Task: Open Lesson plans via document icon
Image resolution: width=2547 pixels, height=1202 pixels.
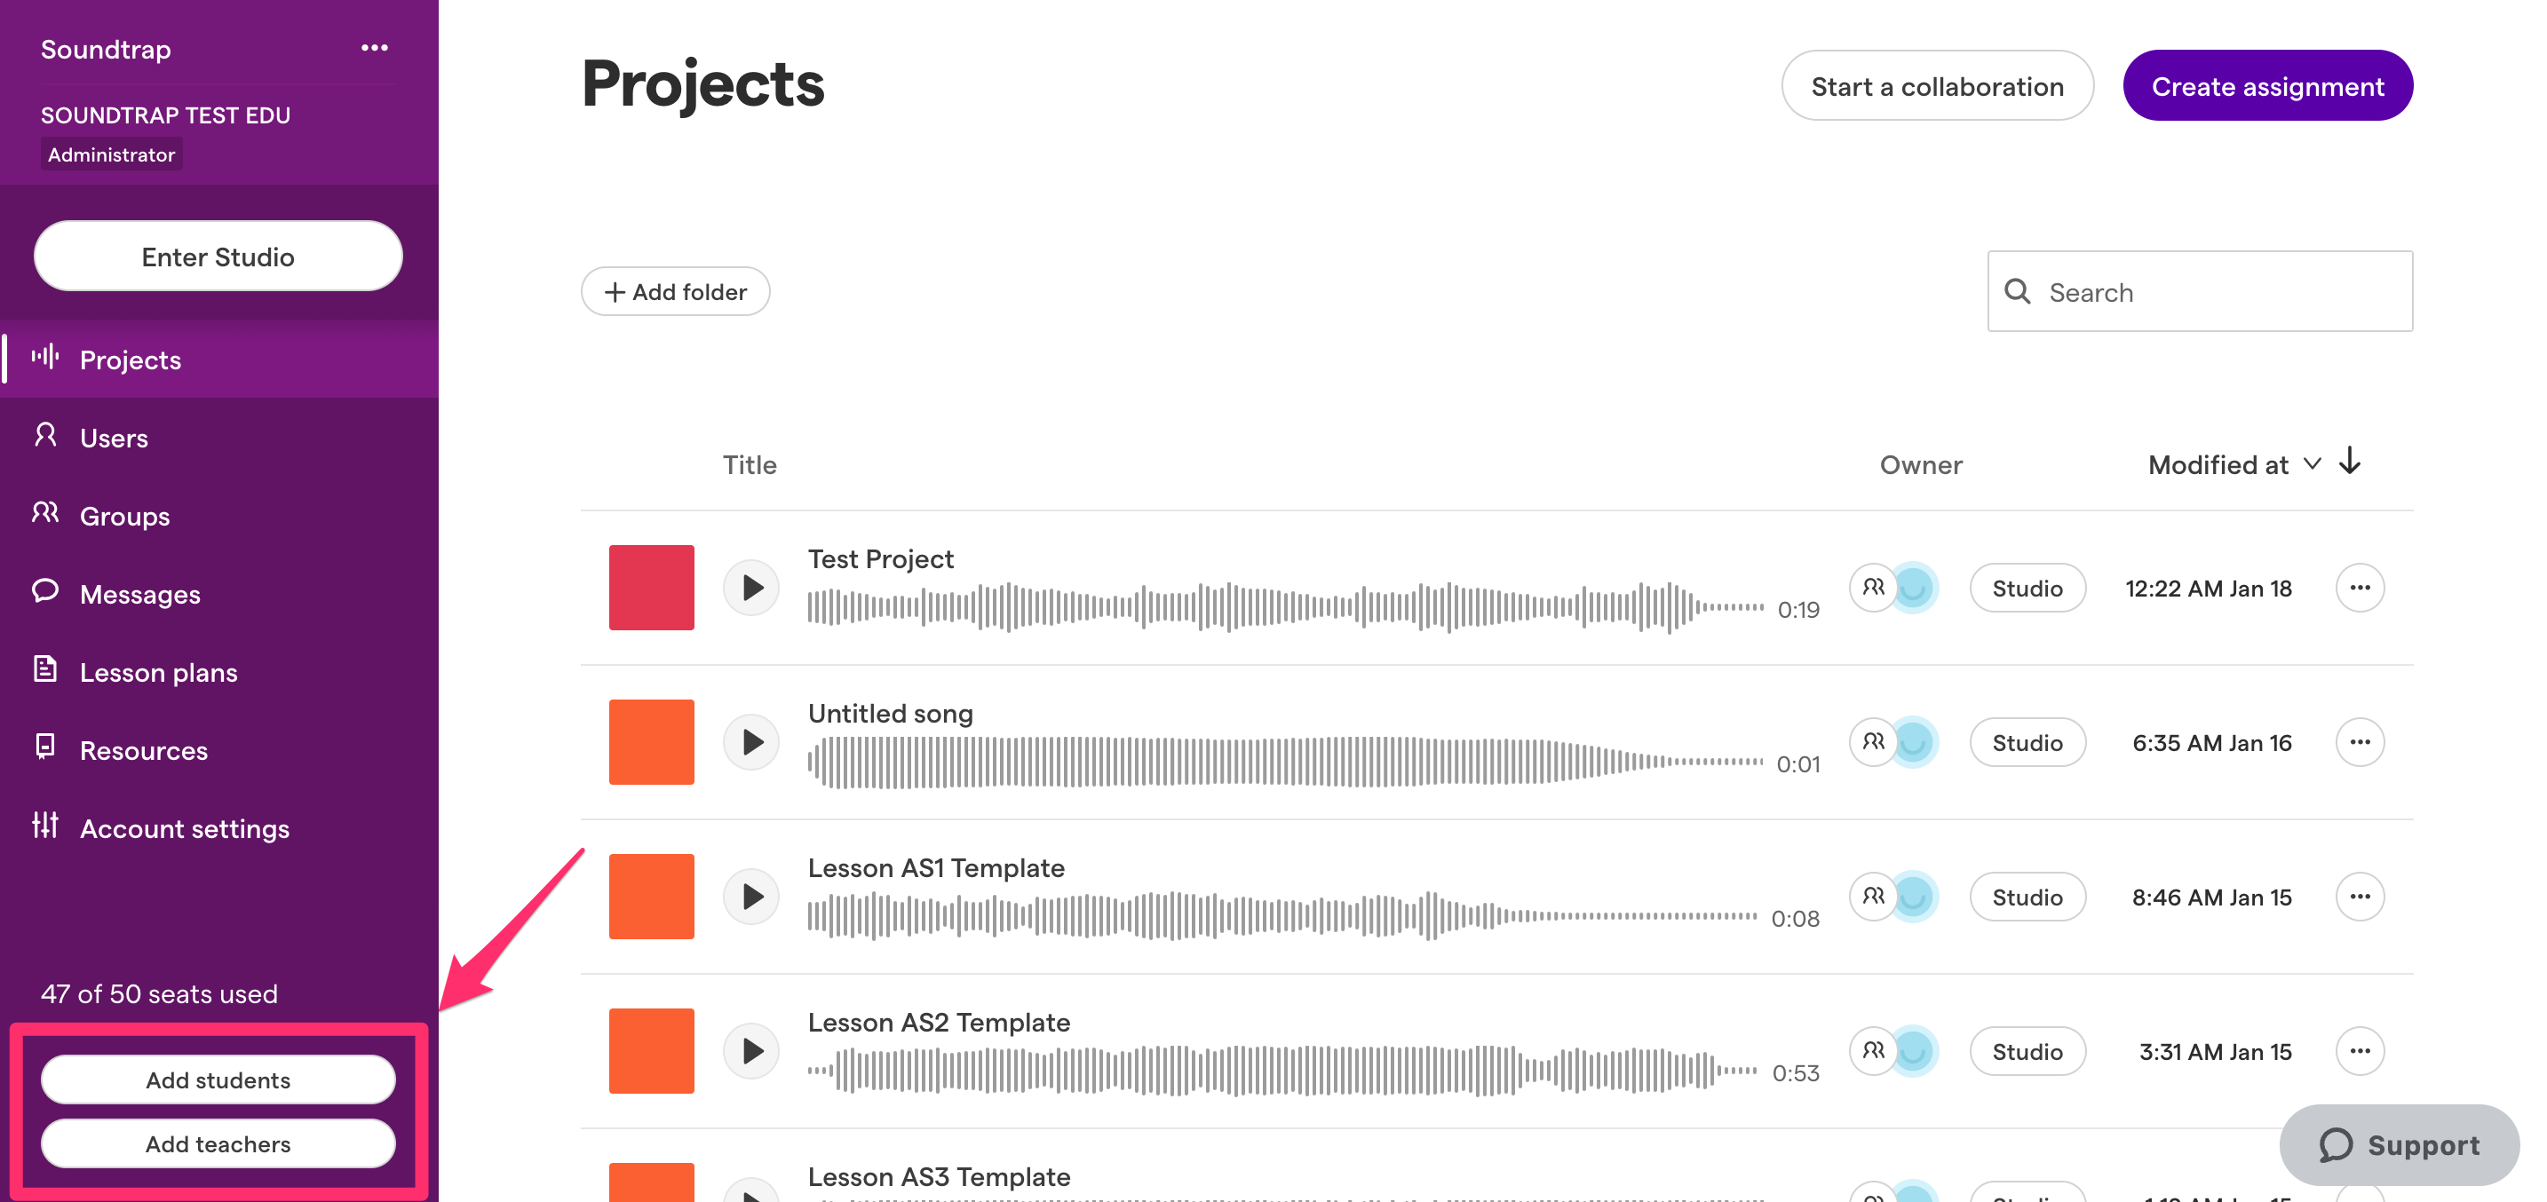Action: pos(45,669)
